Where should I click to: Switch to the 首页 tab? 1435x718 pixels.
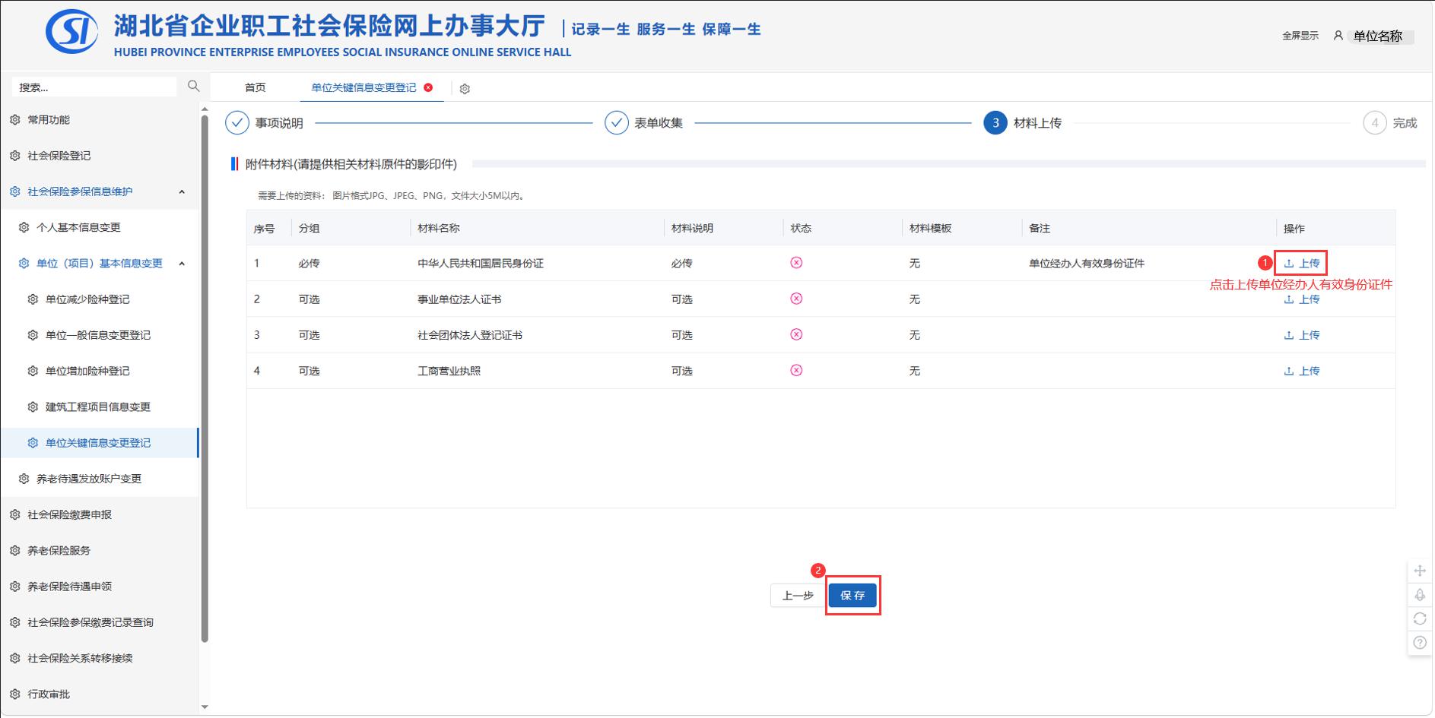point(255,87)
